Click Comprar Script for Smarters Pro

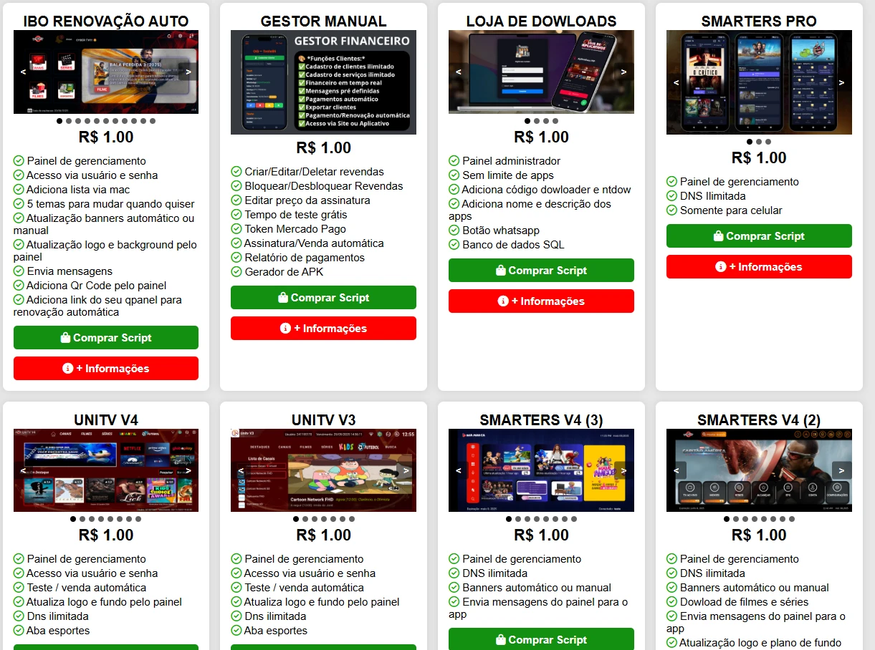759,236
